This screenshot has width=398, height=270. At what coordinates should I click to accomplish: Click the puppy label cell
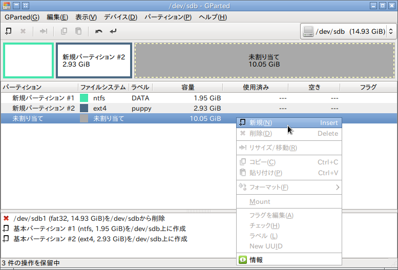[x=141, y=109]
